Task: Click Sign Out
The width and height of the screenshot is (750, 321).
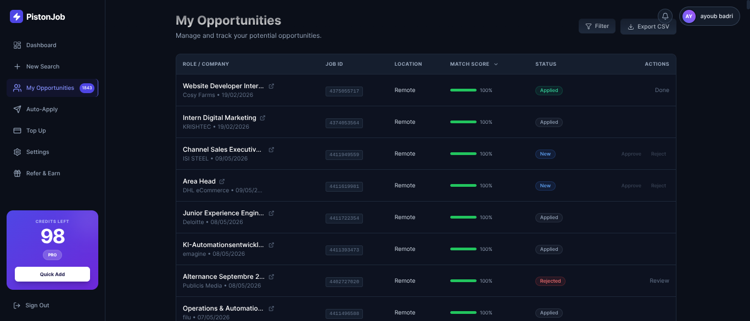Action: (31, 305)
